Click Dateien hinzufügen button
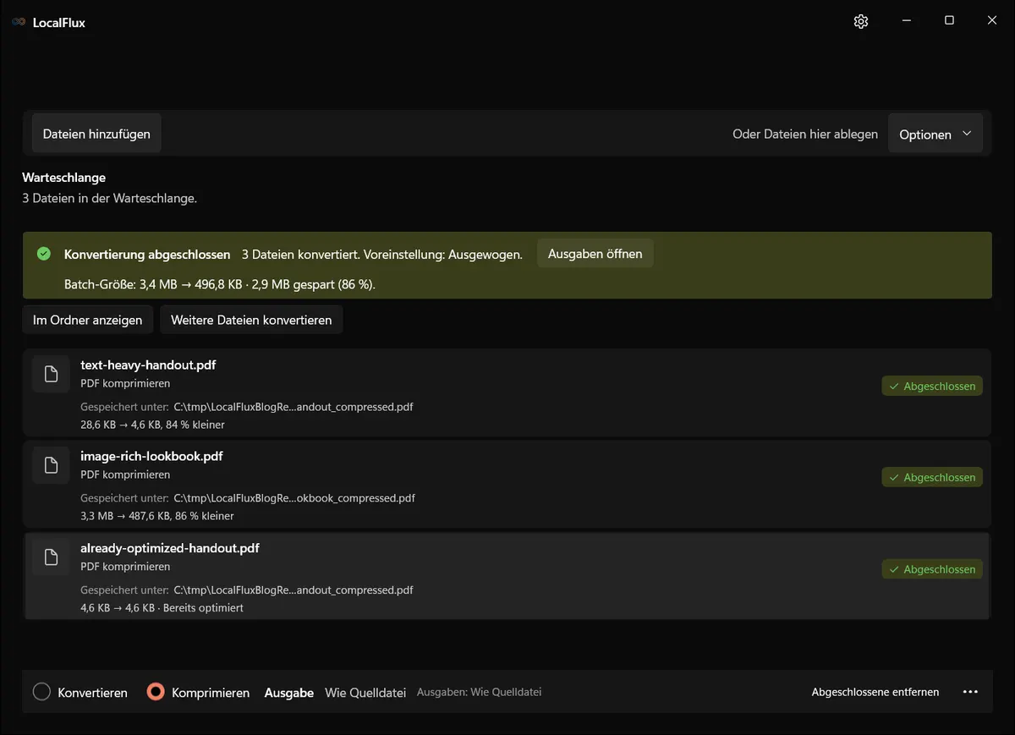Viewport: 1015px width, 735px height. tap(96, 134)
